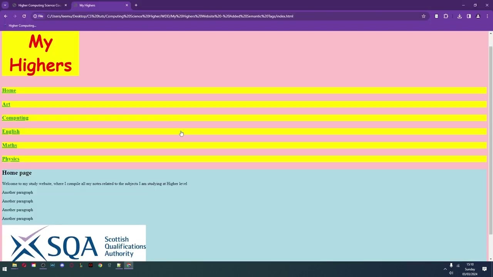
Task: Open the taskbar clock showing 15:10
Action: [x=470, y=269]
